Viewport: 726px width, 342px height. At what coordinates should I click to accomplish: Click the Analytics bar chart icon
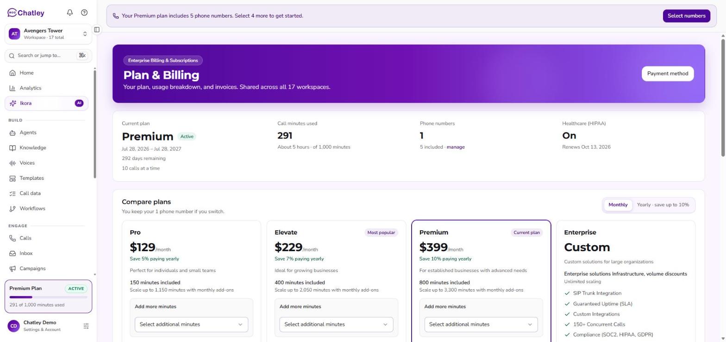(13, 88)
